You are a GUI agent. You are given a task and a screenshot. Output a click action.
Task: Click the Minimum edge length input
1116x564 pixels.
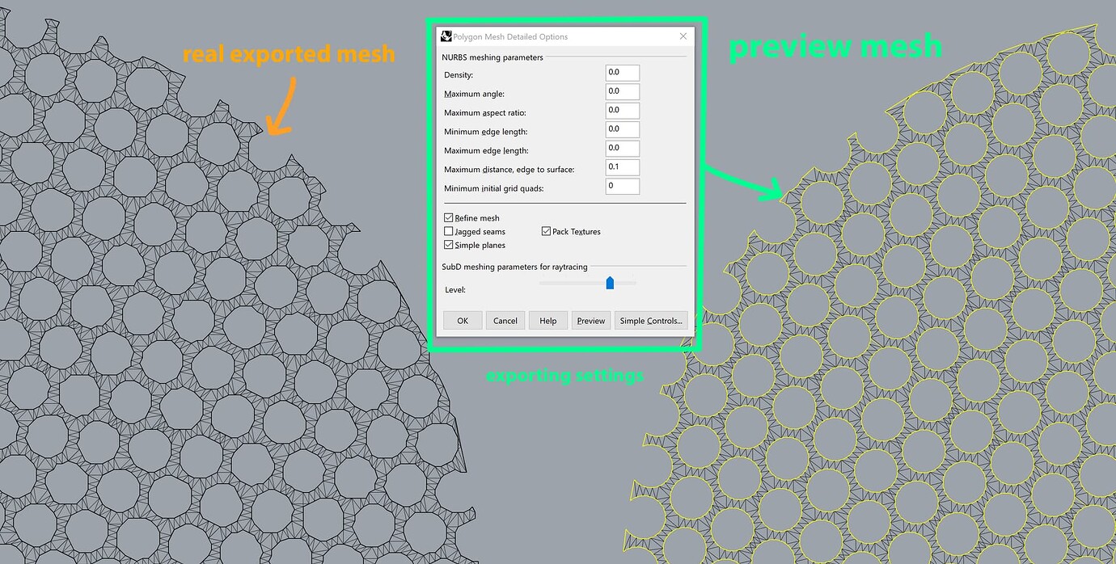click(x=622, y=128)
